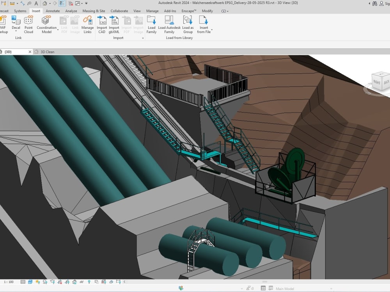Expand the Import panel dialog launcher arrow

coord(143,38)
